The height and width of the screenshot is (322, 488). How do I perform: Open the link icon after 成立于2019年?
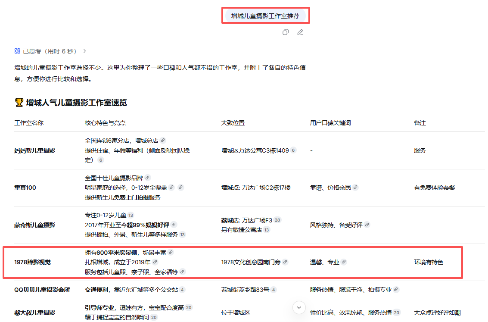coord(155,262)
